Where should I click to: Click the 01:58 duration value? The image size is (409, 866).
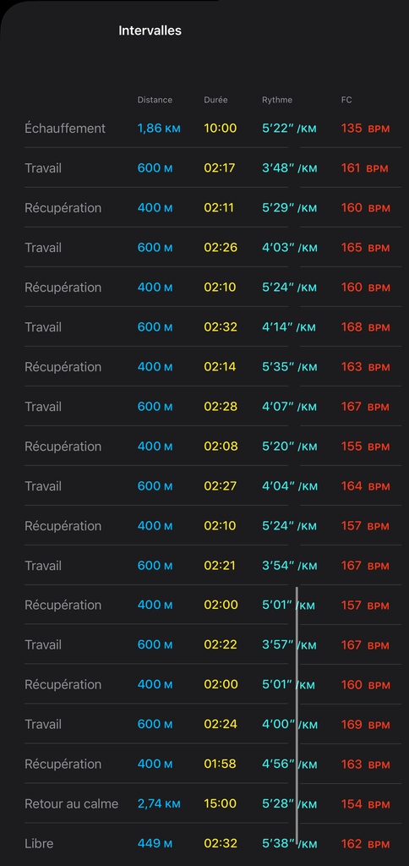point(220,764)
